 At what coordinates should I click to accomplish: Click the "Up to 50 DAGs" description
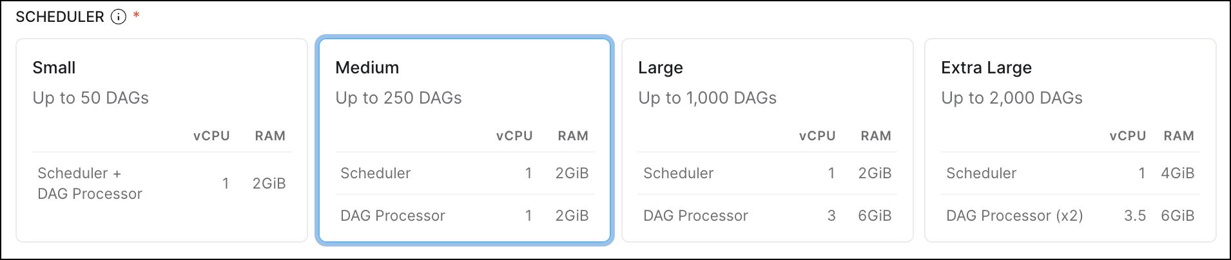tap(91, 98)
